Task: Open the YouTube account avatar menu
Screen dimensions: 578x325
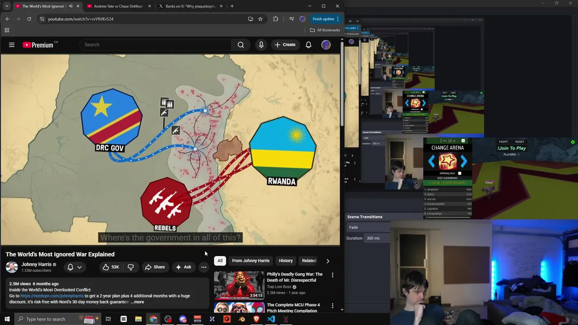Action: 326,45
